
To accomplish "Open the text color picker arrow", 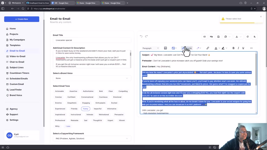I will pyautogui.click(x=219, y=48).
